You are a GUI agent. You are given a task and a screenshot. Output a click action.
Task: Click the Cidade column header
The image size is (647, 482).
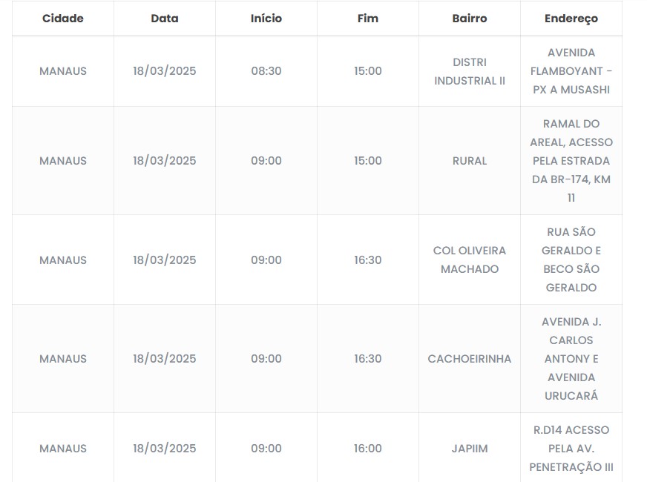[63, 19]
